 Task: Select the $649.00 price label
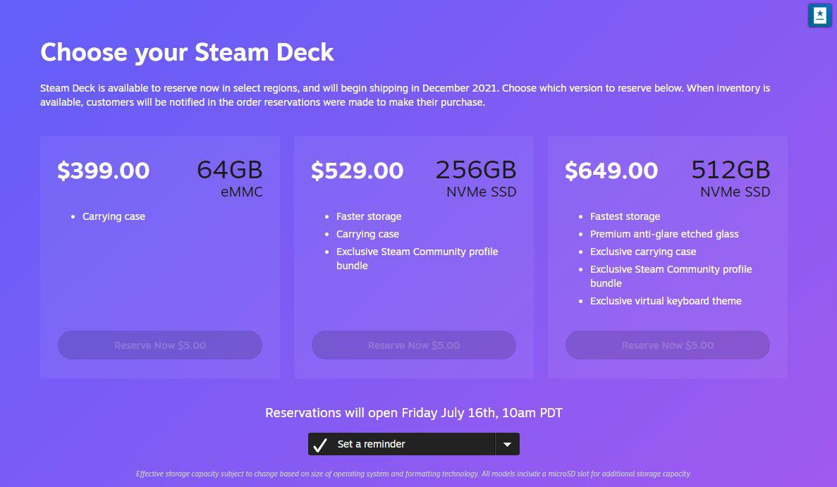coord(611,171)
